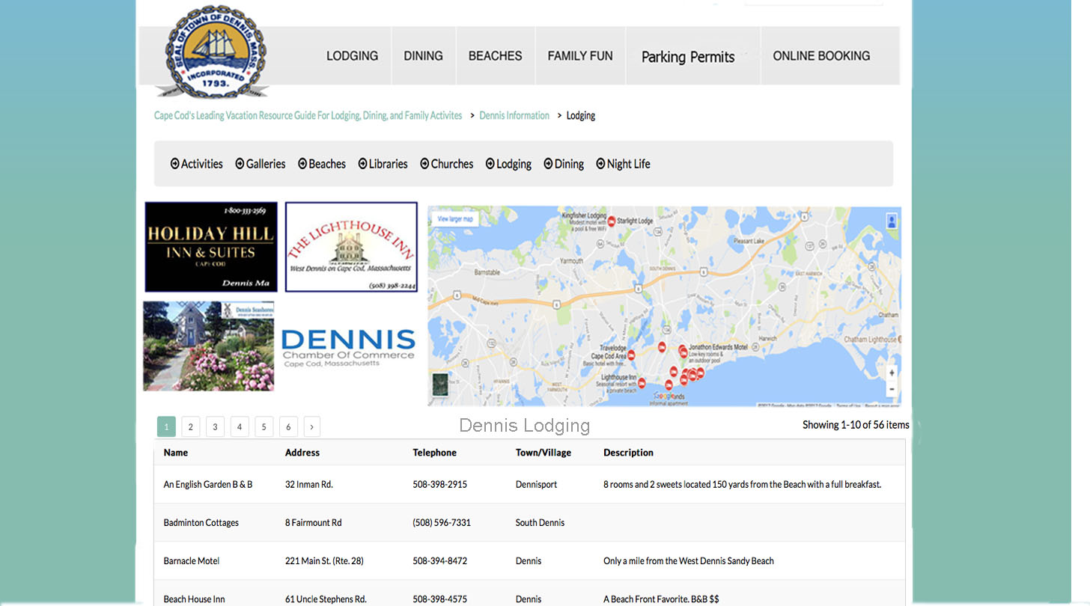Click Barnacle Motel row name
Screen dimensions: 1090x606
pyautogui.click(x=192, y=560)
